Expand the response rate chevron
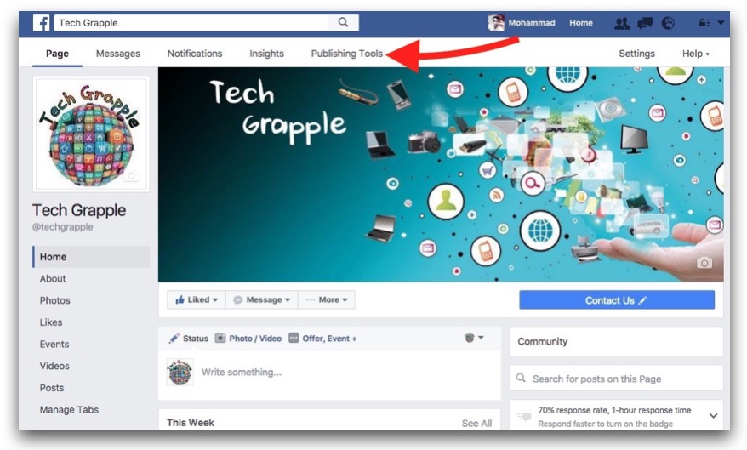This screenshot has width=747, height=450. (713, 416)
